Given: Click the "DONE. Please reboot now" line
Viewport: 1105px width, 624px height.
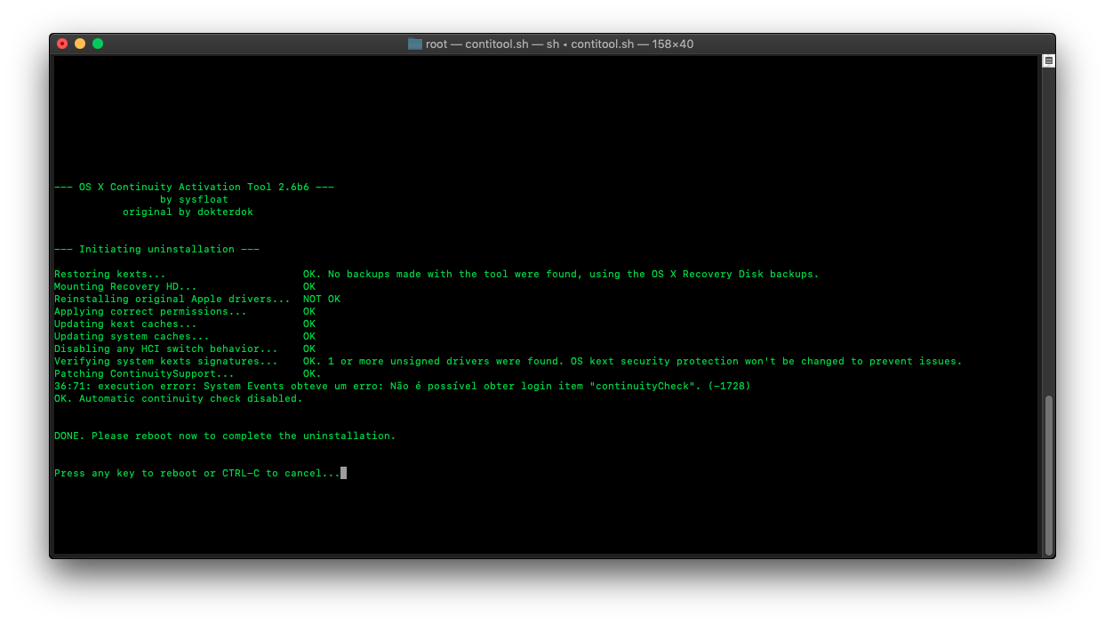Looking at the screenshot, I should click(x=225, y=436).
